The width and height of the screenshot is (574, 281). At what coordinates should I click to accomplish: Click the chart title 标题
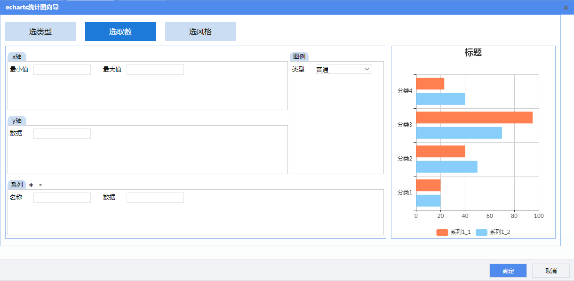[473, 53]
